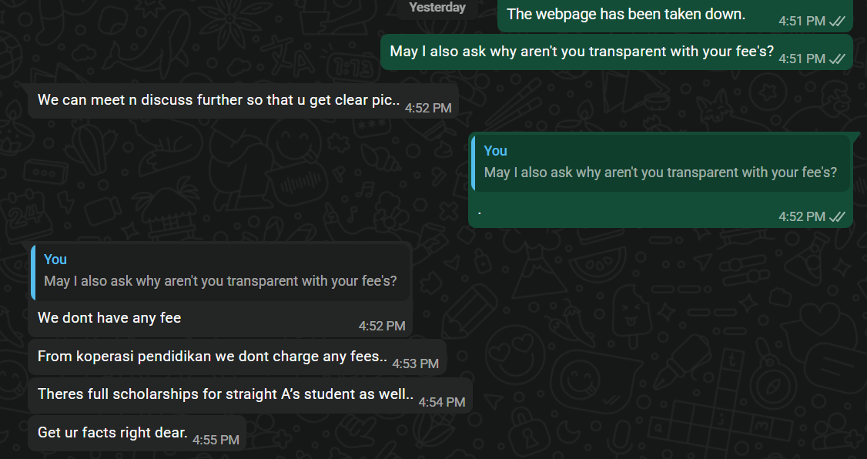Click the full scholarships for straight A's message
The image size is (867, 459).
coord(226,394)
